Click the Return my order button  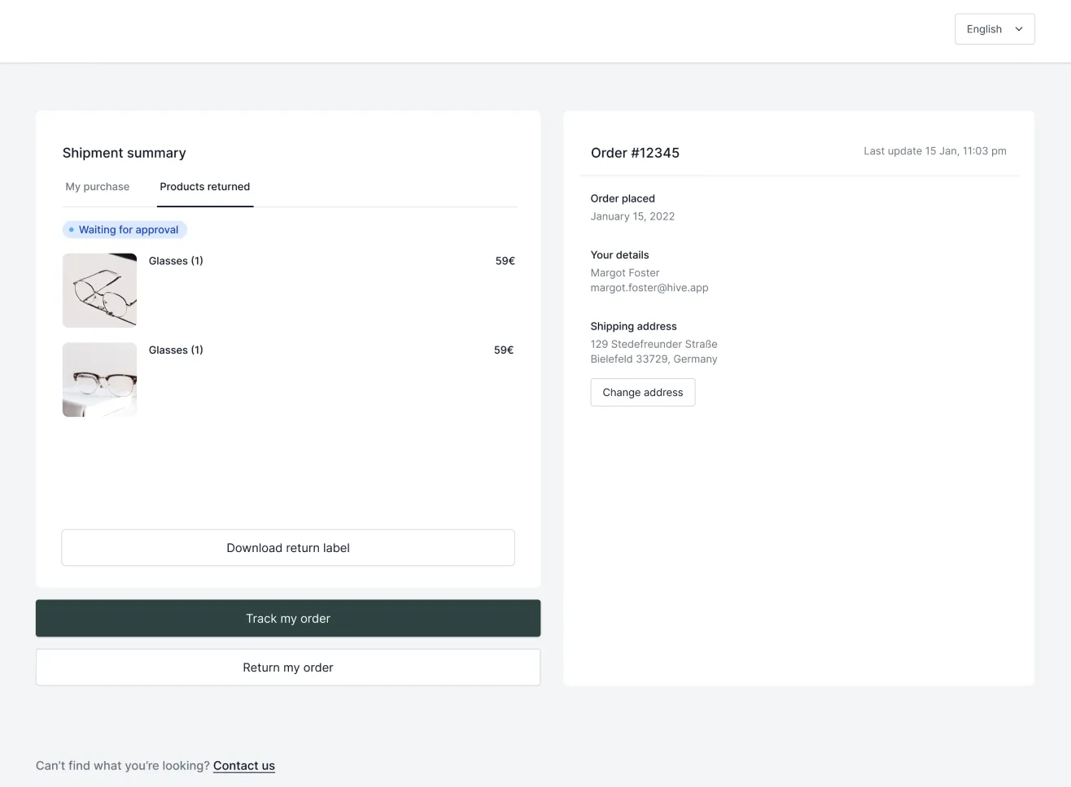pos(288,667)
